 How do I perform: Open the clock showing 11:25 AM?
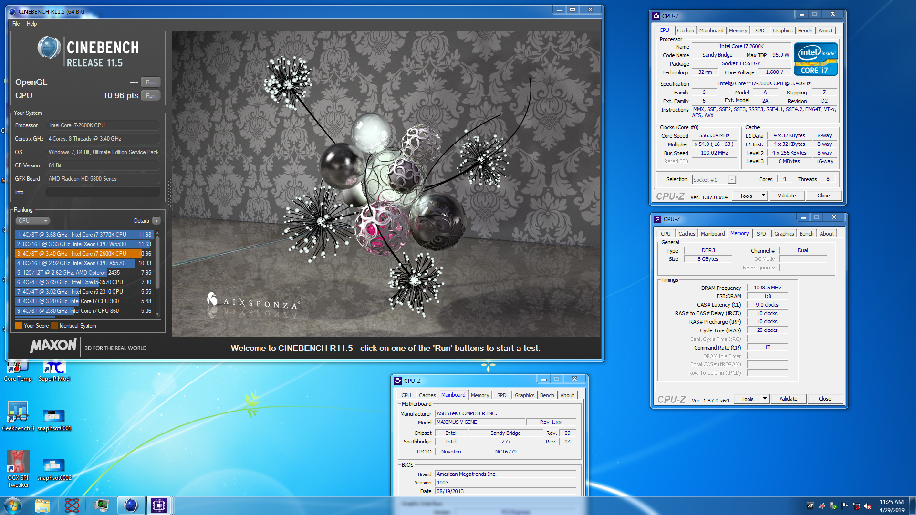click(891, 506)
